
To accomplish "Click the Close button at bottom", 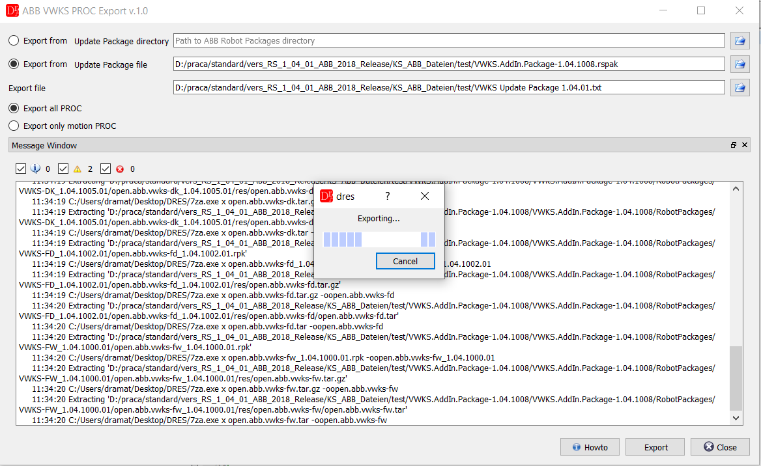I will [720, 447].
